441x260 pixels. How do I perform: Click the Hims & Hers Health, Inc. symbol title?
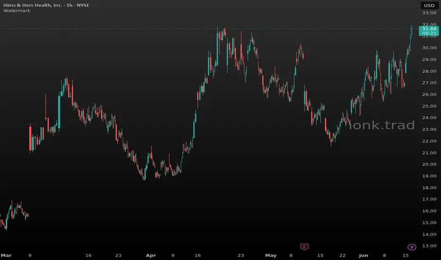(x=46, y=5)
